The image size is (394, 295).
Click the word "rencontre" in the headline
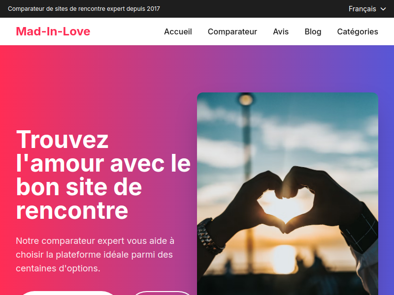pos(72,210)
